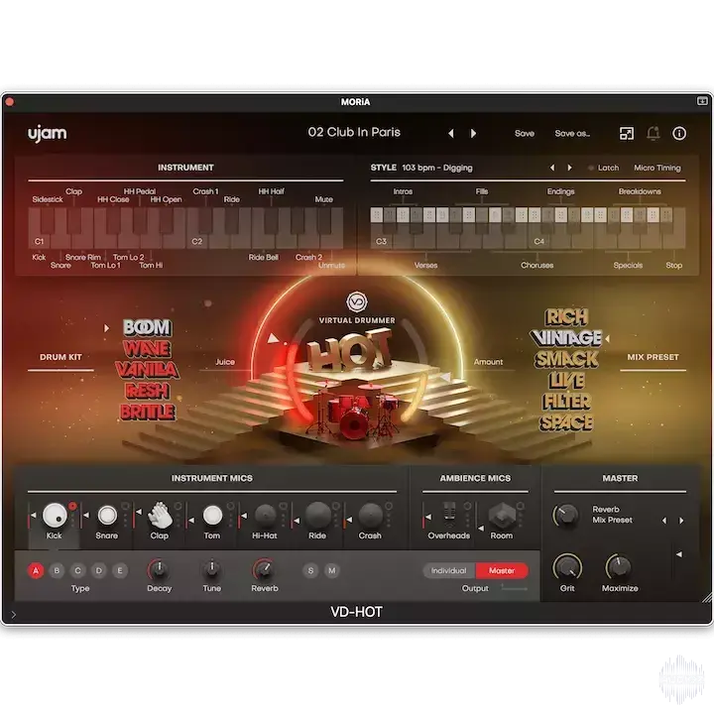Click the ujam logo

pos(48,134)
